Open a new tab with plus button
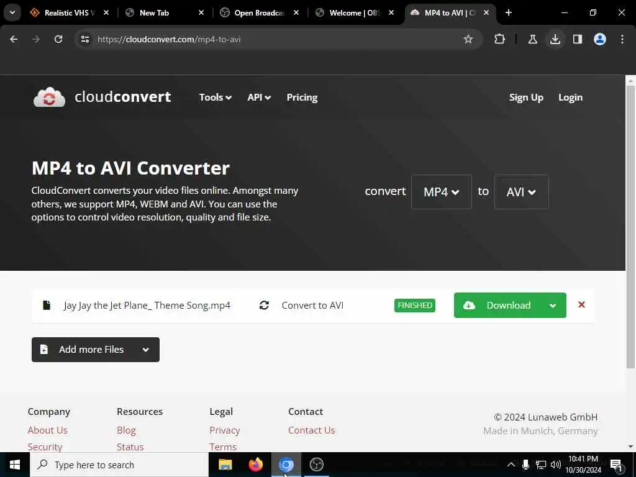The width and height of the screenshot is (636, 477). 508,13
